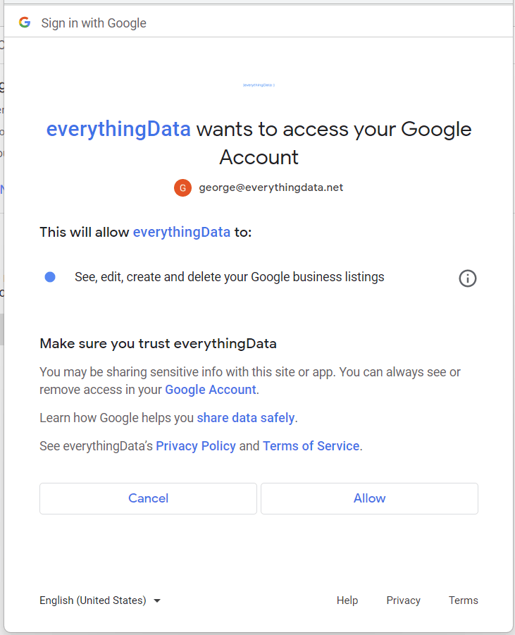515x635 pixels.
Task: Click the small everythingData logo at top
Action: 259,85
